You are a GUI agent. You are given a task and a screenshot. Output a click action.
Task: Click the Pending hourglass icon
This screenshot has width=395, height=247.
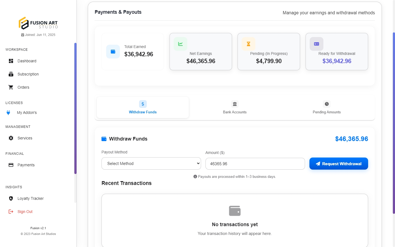click(x=249, y=44)
